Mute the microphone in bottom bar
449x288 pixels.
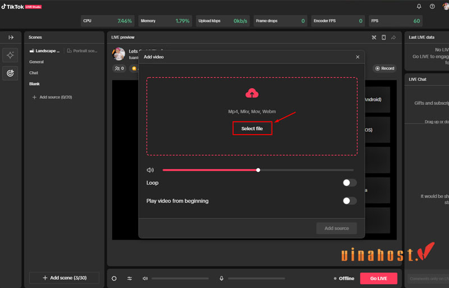(221, 278)
